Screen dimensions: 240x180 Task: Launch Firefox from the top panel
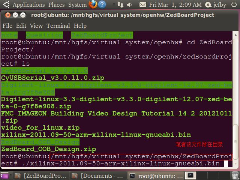tap(93, 4)
